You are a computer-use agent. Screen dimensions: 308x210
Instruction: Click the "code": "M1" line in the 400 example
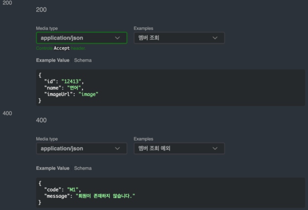(x=63, y=190)
